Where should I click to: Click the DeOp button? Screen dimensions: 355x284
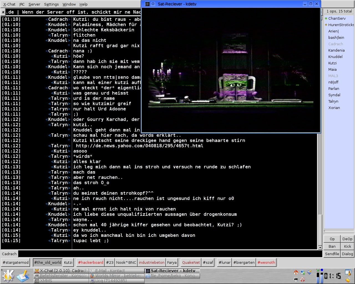(347, 239)
